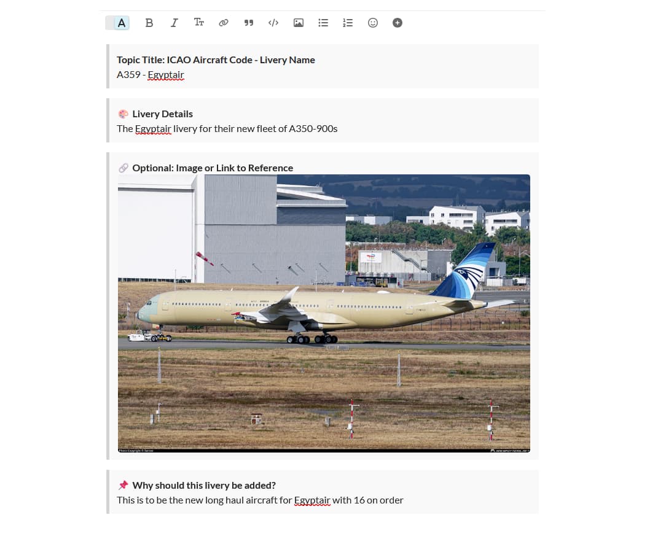Click the link emoji beside Optional heading
The width and height of the screenshot is (666, 544).
(x=123, y=168)
